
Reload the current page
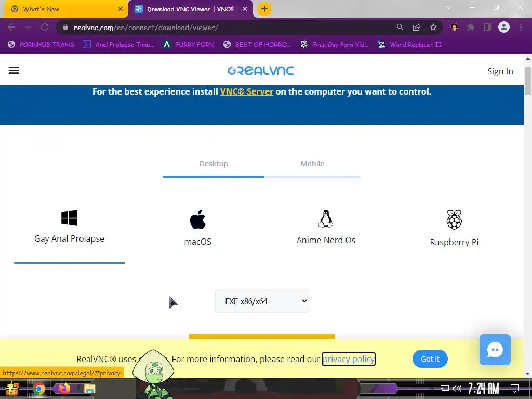[45, 27]
